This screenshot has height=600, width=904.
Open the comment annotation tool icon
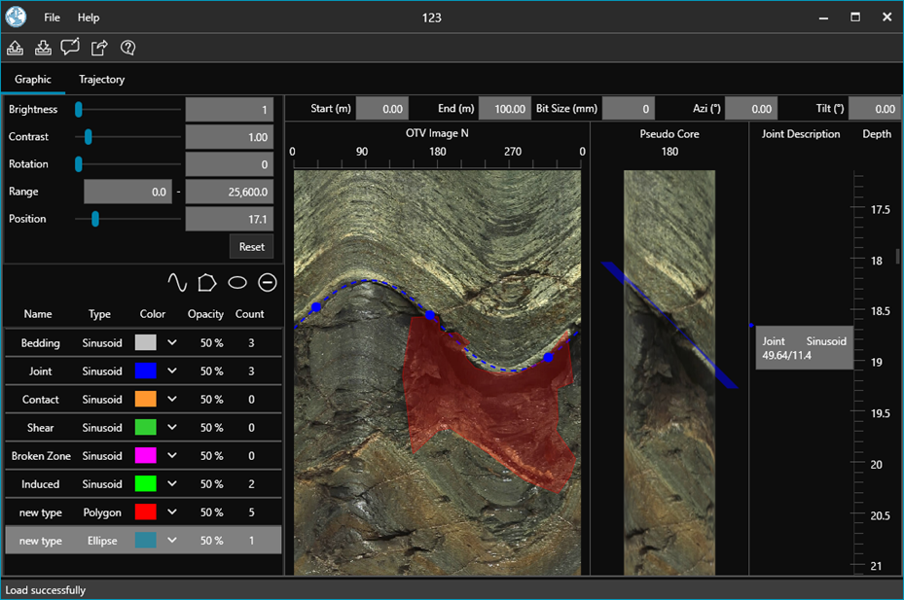[70, 48]
